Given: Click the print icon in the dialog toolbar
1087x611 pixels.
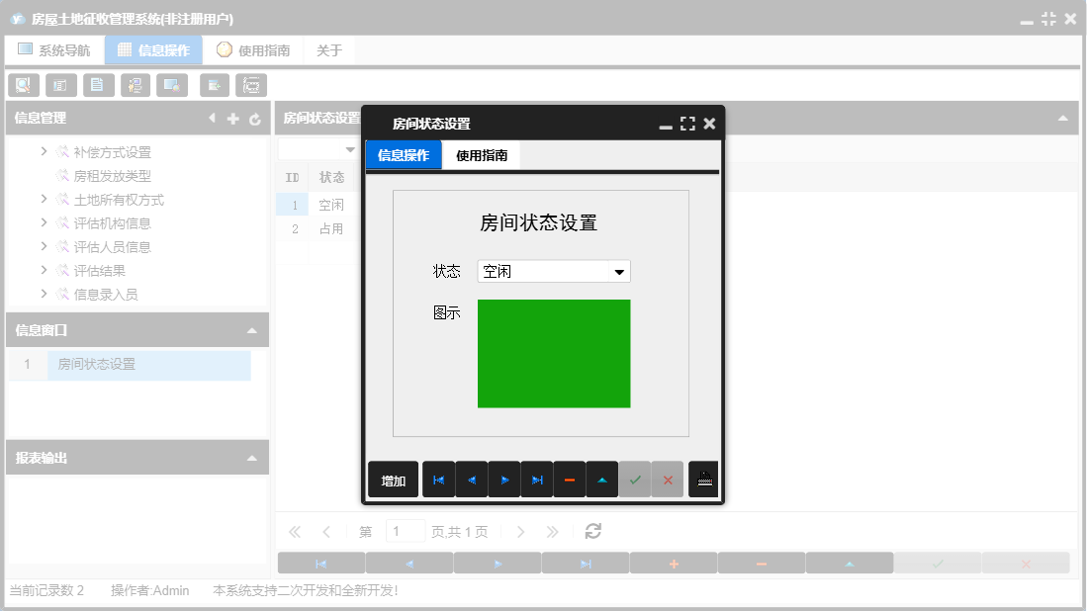Looking at the screenshot, I should [703, 480].
